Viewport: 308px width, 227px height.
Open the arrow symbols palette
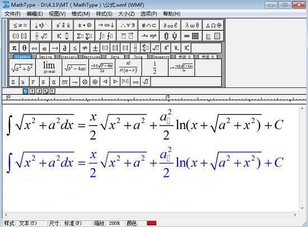pos(106,25)
